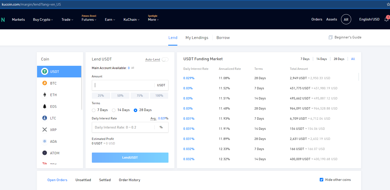The height and width of the screenshot is (190, 390).
Task: Expand the More menu
Action: pos(153,19)
